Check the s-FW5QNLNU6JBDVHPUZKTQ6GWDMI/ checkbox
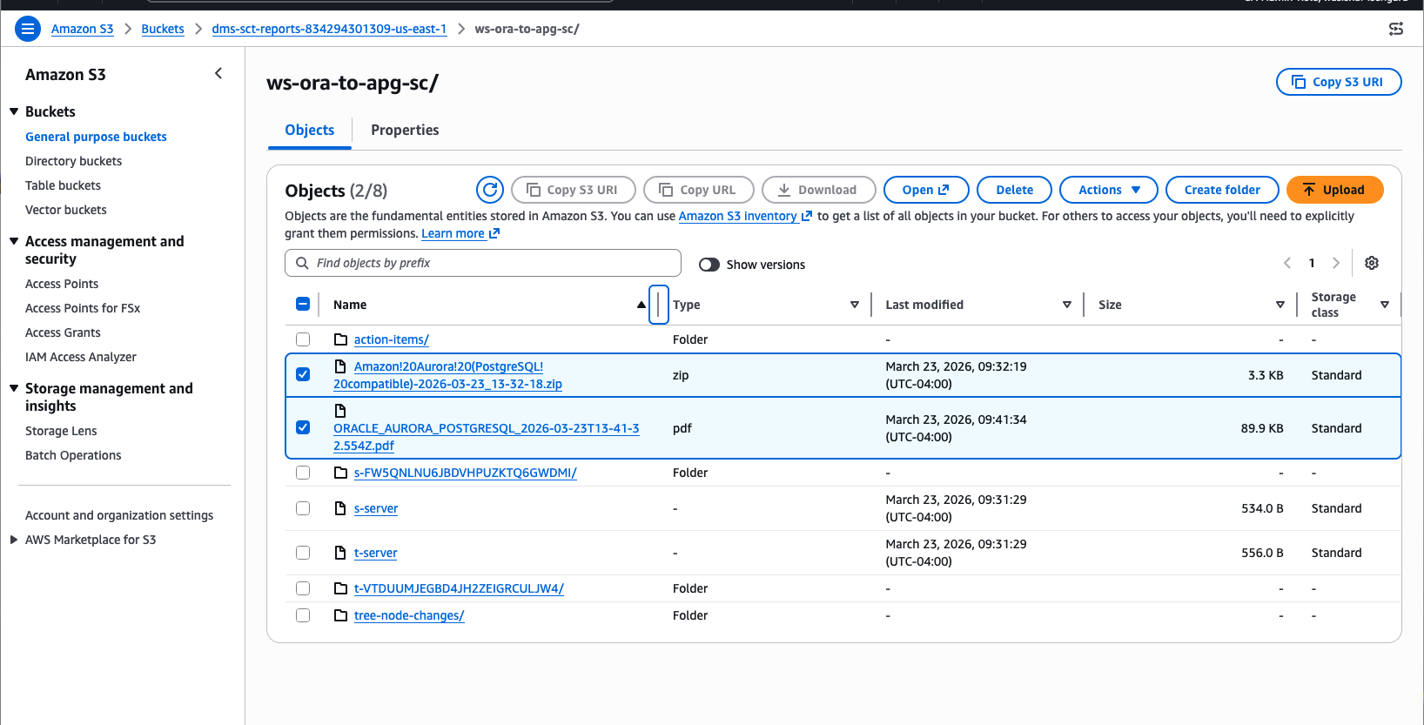The image size is (1424, 725). pos(303,473)
